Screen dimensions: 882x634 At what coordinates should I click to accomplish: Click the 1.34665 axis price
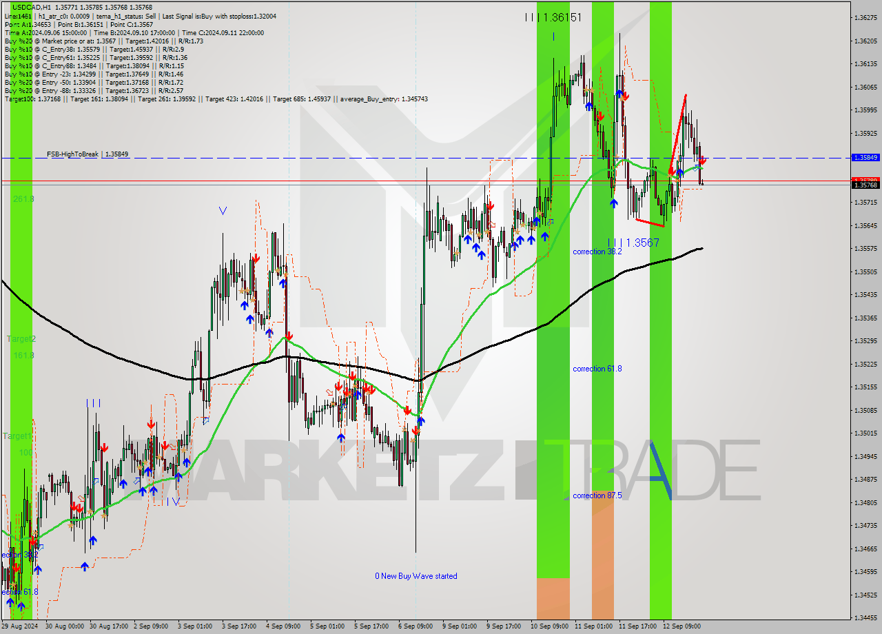865,549
